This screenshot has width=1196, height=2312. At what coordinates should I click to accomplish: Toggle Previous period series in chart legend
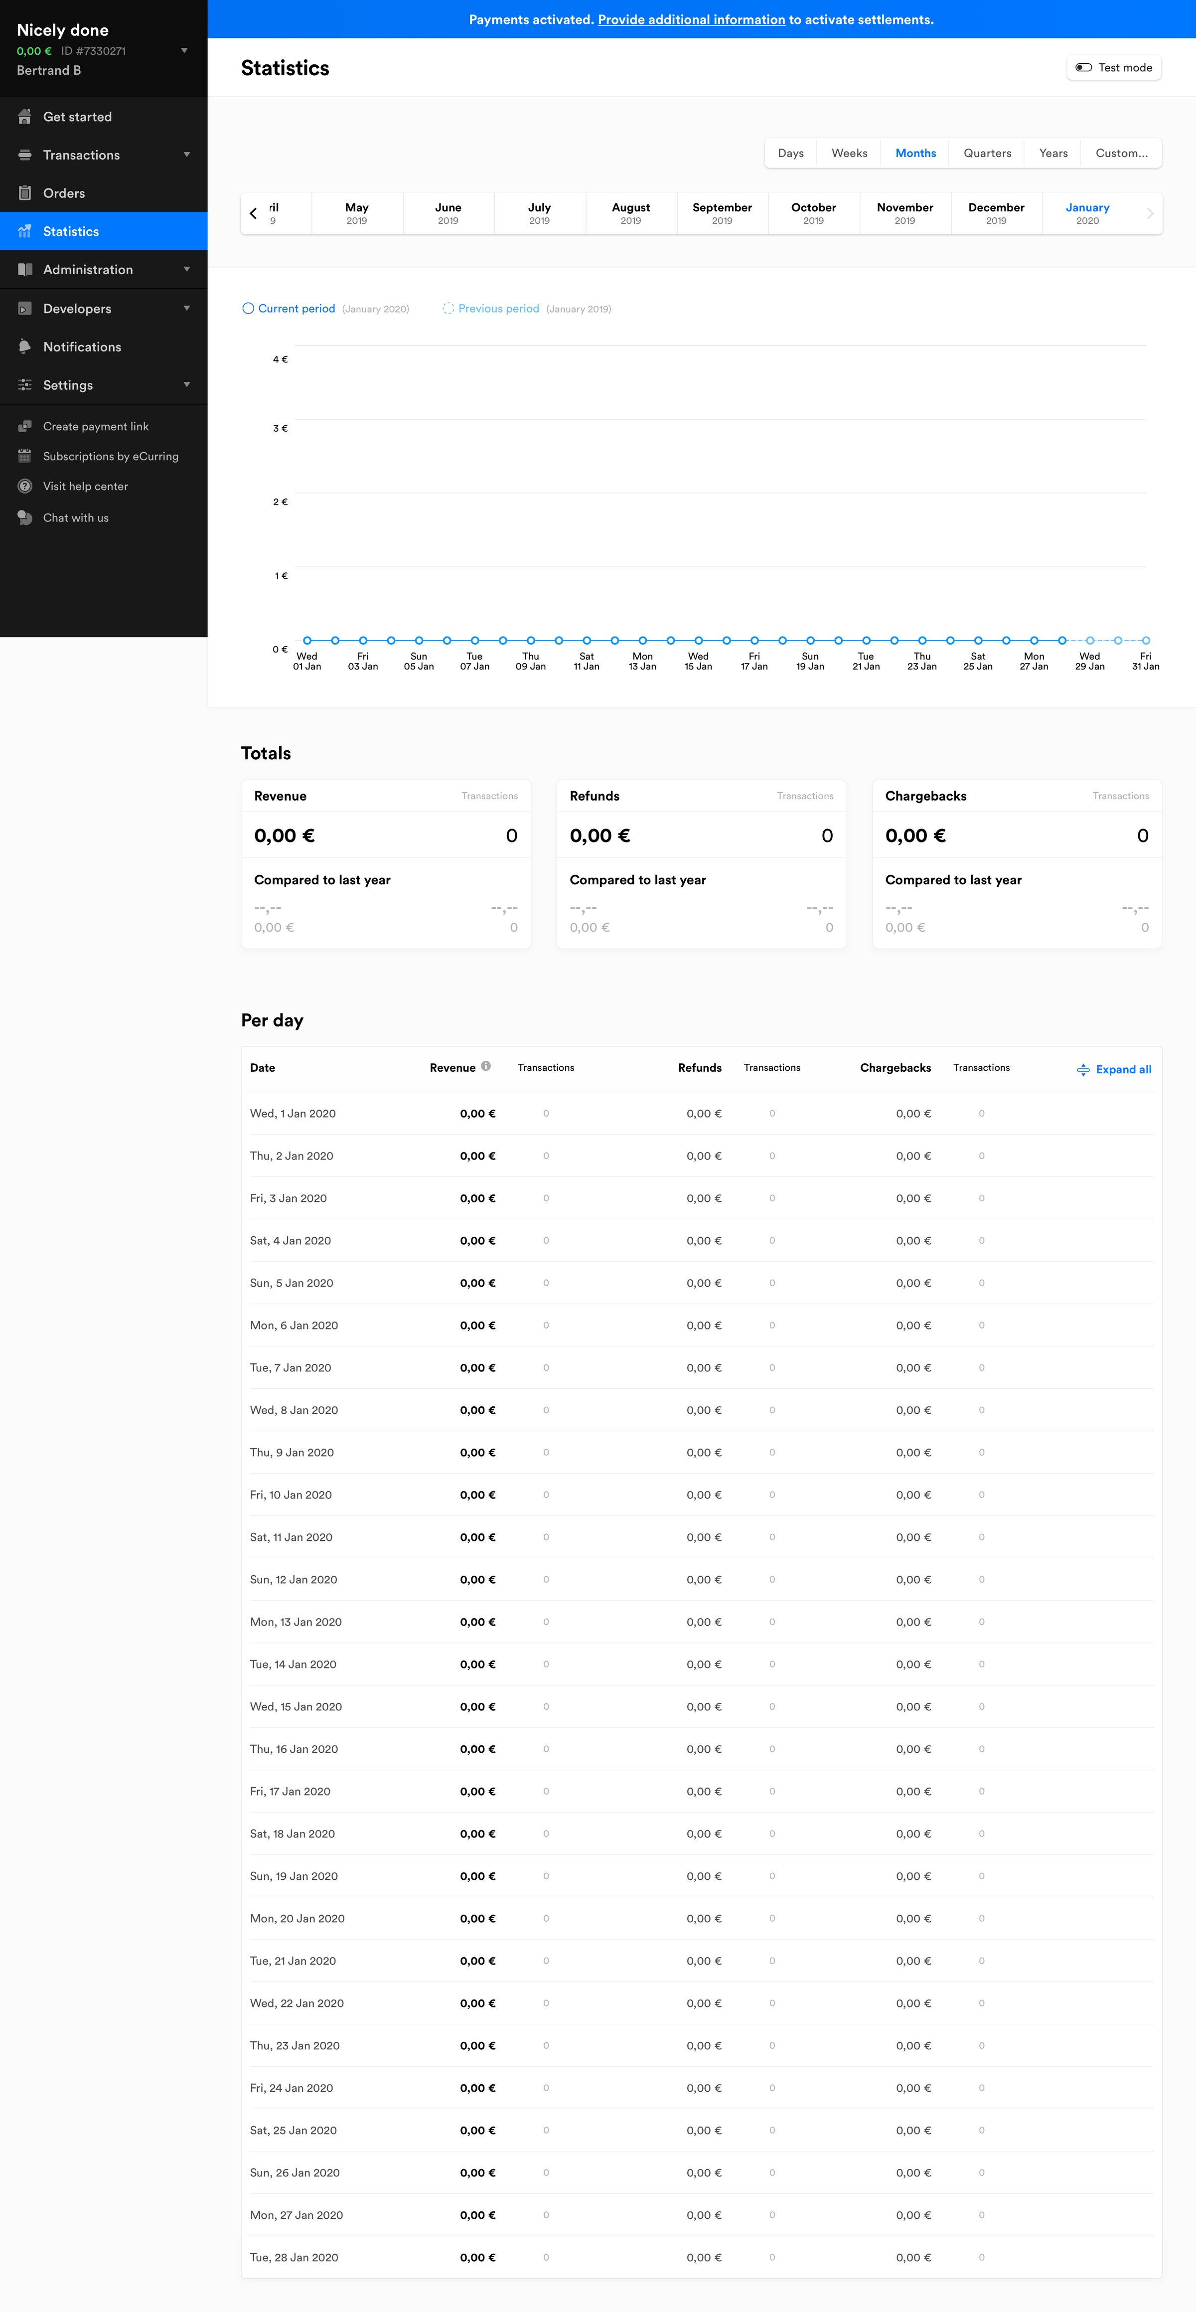coord(491,309)
